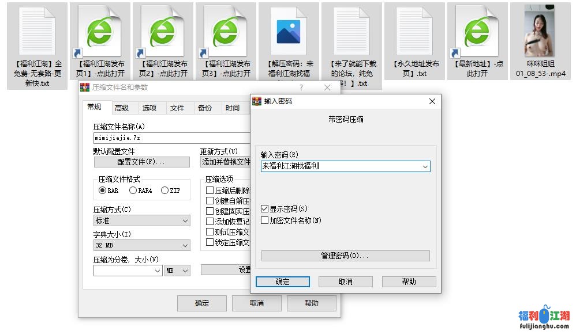This screenshot has height=335, width=576.
Task: Uncheck the 显示密码 checkbox
Action: click(x=263, y=208)
